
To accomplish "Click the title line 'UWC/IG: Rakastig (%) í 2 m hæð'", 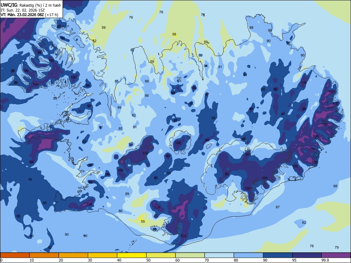I will pyautogui.click(x=31, y=5).
